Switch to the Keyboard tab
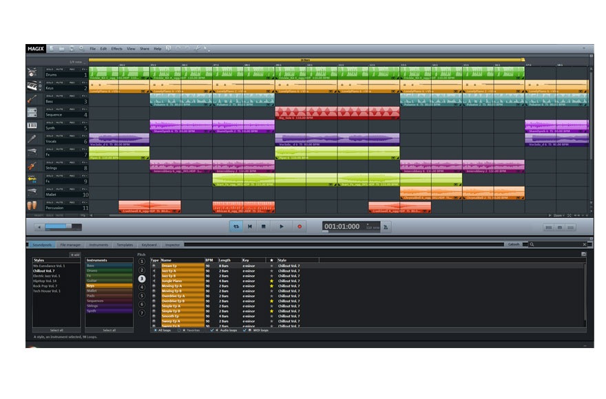The height and width of the screenshot is (399, 606). tap(149, 245)
